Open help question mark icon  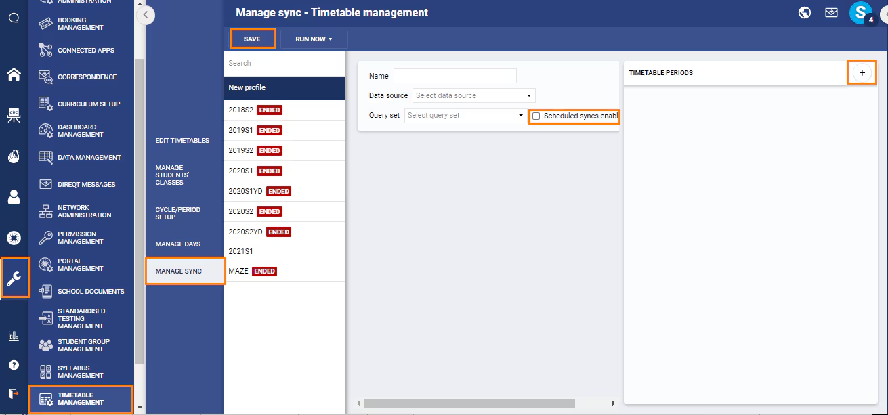click(14, 365)
